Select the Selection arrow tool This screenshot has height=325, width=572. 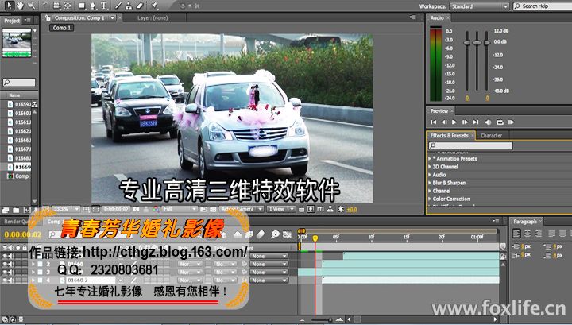click(x=9, y=5)
